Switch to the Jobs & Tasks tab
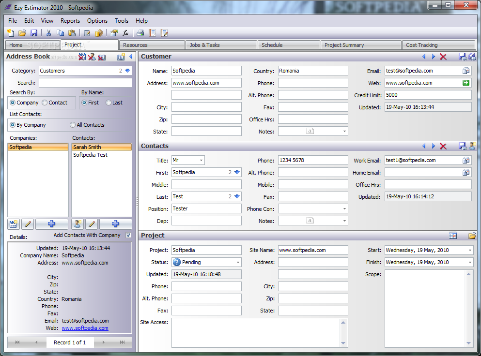 click(221, 45)
